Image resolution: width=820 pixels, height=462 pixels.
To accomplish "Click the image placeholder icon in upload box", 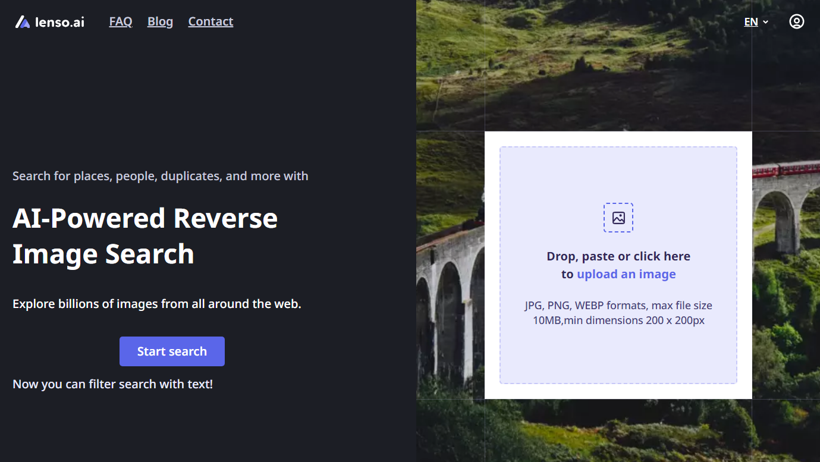I will [618, 218].
